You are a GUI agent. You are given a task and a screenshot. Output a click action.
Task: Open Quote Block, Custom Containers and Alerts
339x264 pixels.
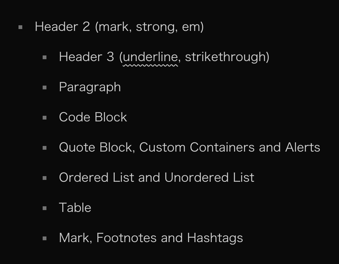click(x=189, y=147)
